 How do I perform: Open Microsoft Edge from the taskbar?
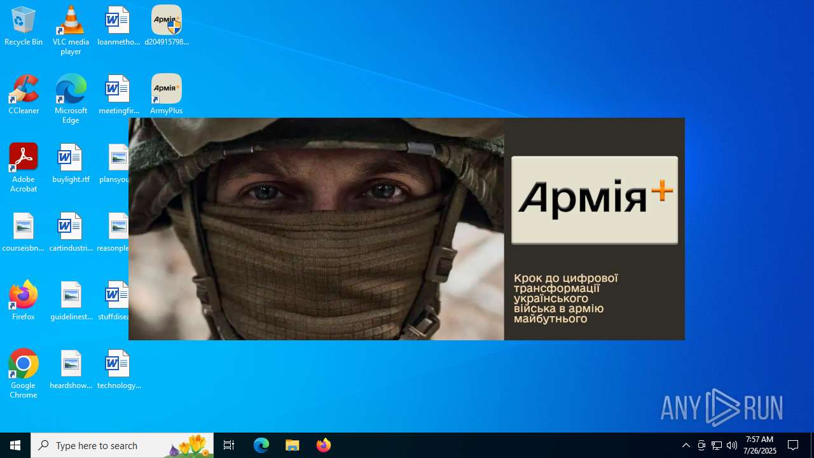pyautogui.click(x=261, y=445)
